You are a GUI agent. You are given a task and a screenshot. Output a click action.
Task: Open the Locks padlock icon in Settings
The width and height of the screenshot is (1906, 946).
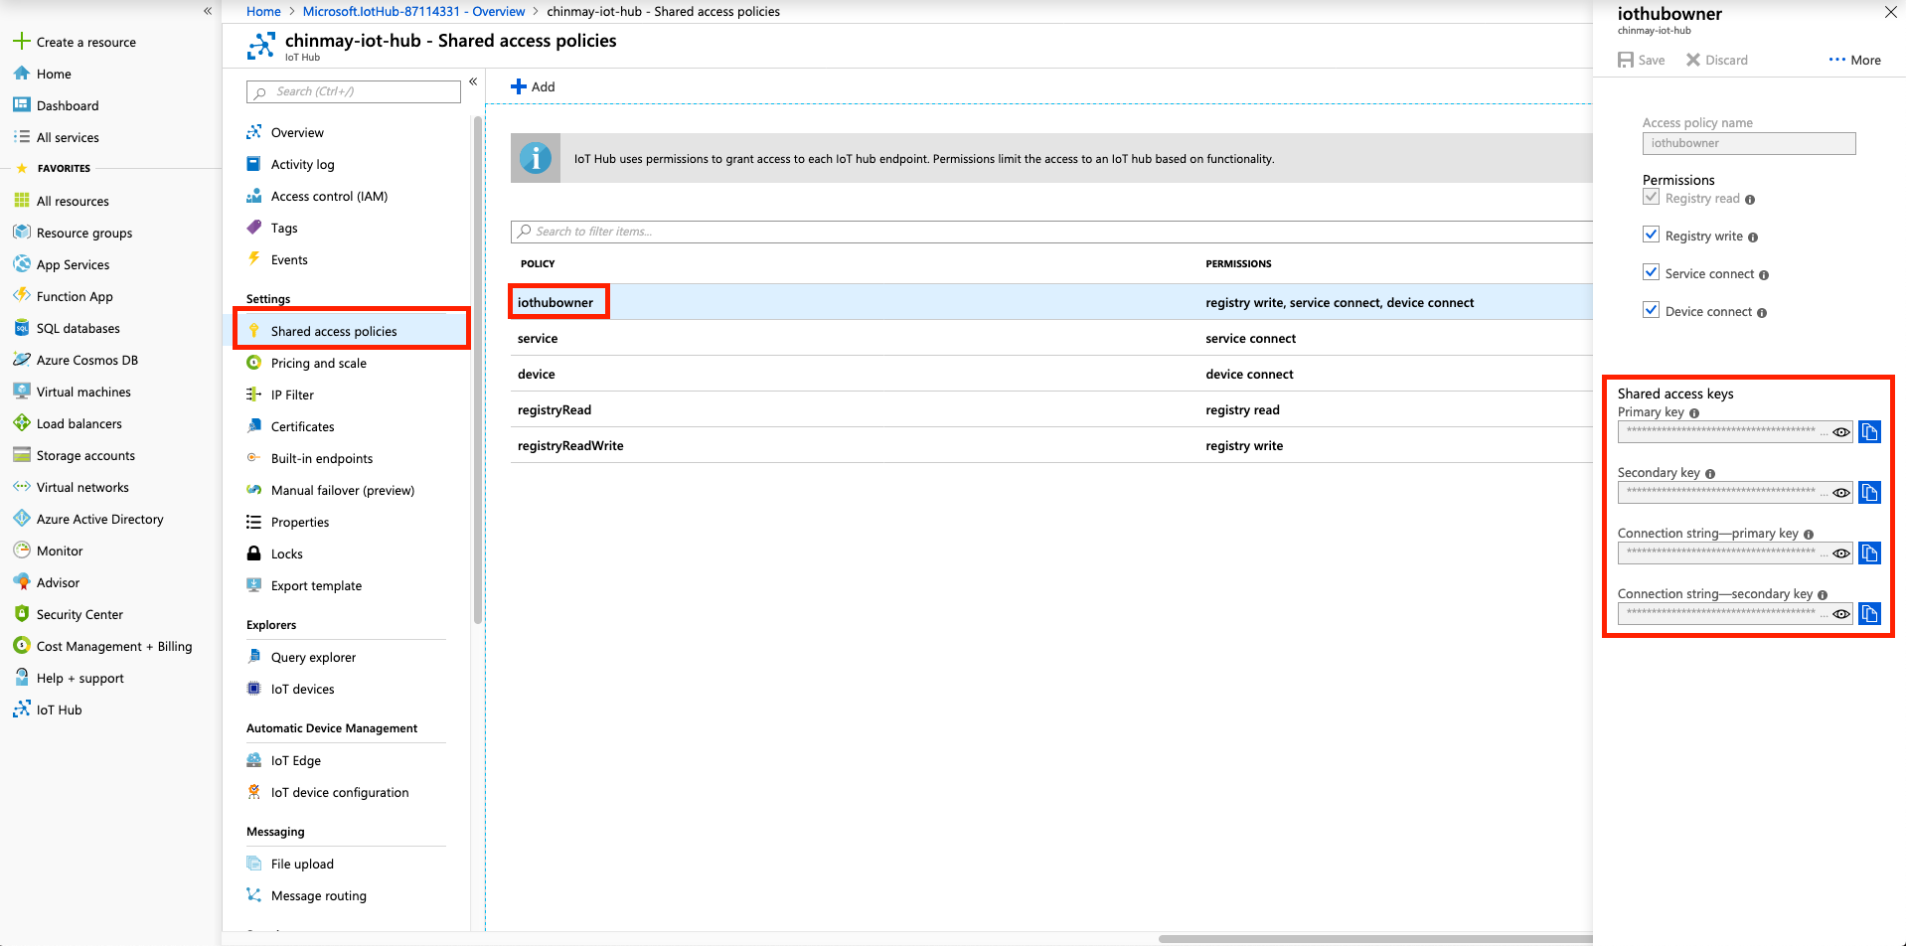point(254,553)
